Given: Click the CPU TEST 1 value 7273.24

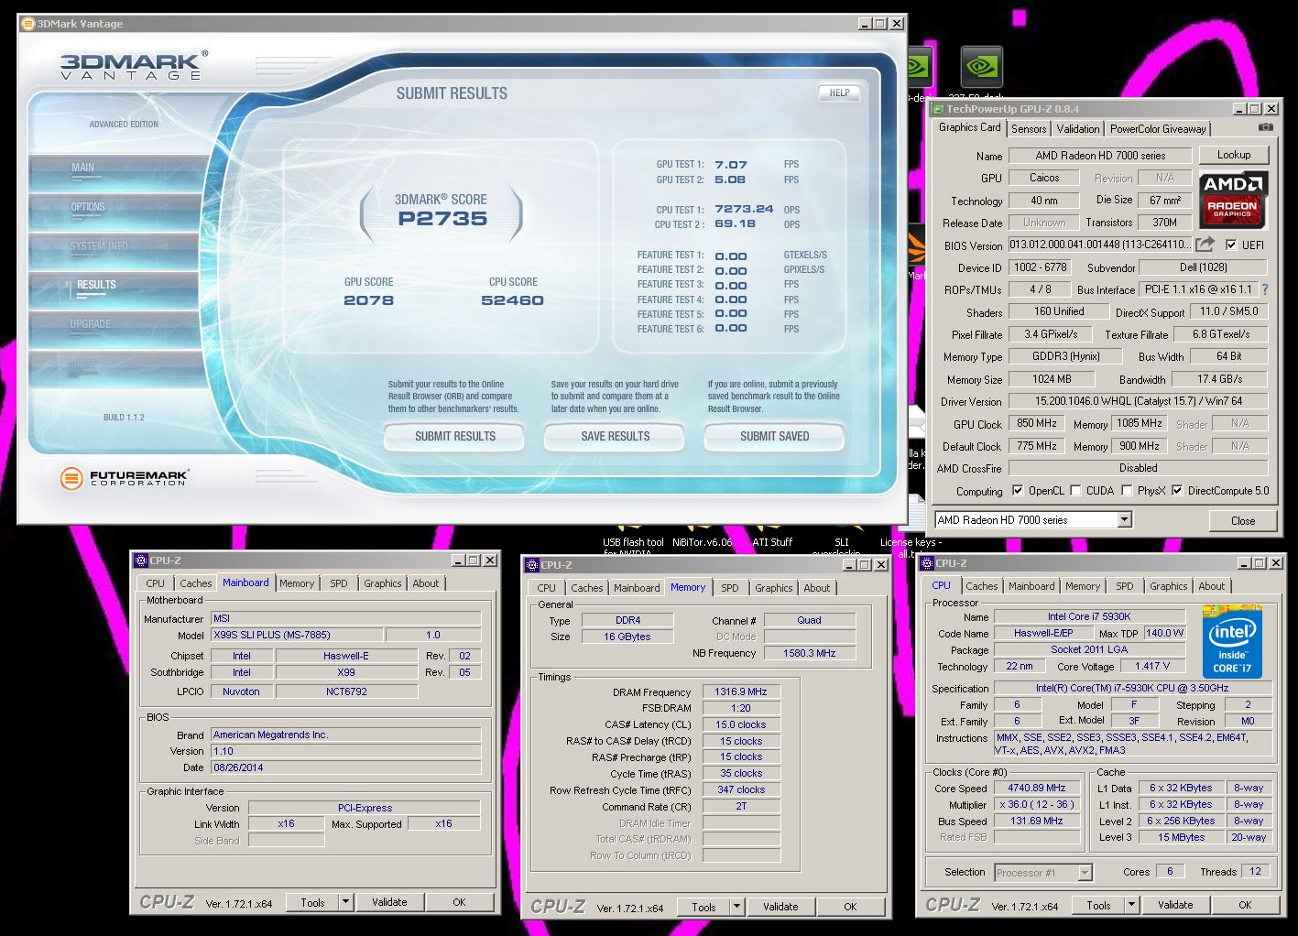Looking at the screenshot, I should pyautogui.click(x=744, y=209).
